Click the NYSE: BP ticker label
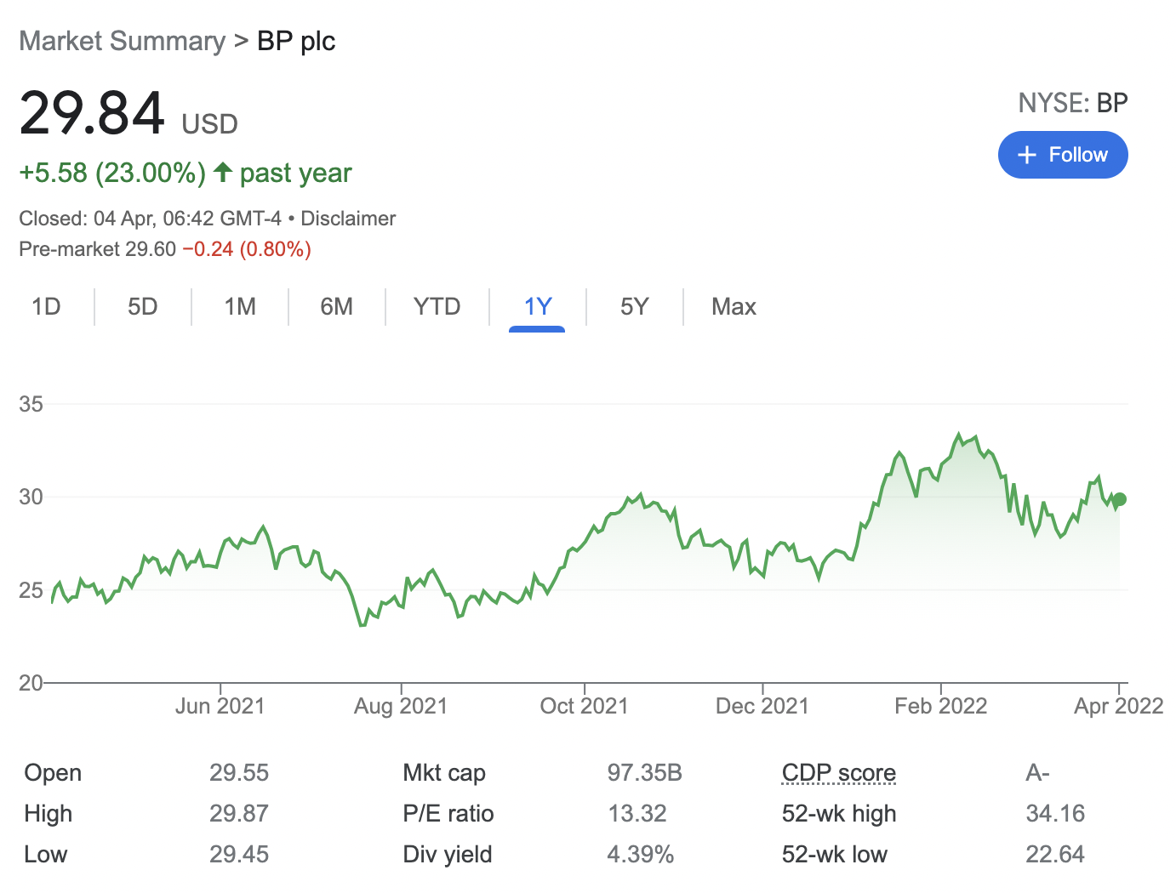Screen dimensions: 1176x893 pyautogui.click(x=1073, y=103)
